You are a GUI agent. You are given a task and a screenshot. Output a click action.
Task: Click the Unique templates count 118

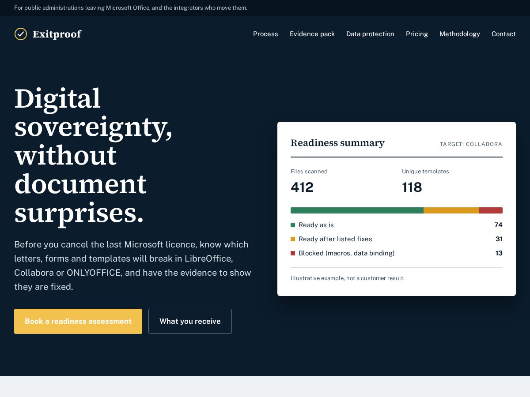point(412,187)
